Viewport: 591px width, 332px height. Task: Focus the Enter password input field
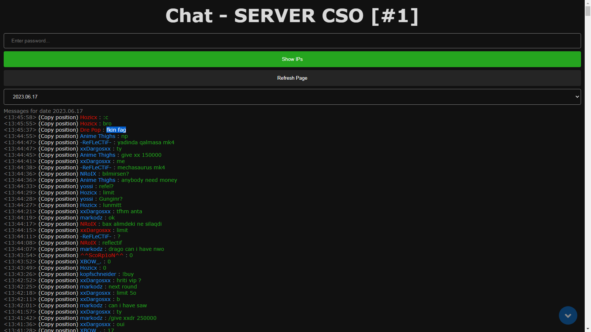click(292, 41)
